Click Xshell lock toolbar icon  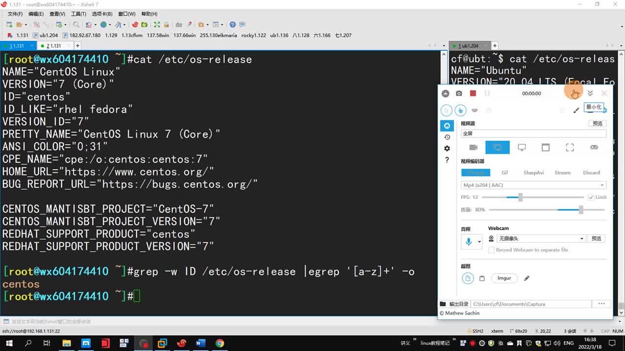coord(167,24)
